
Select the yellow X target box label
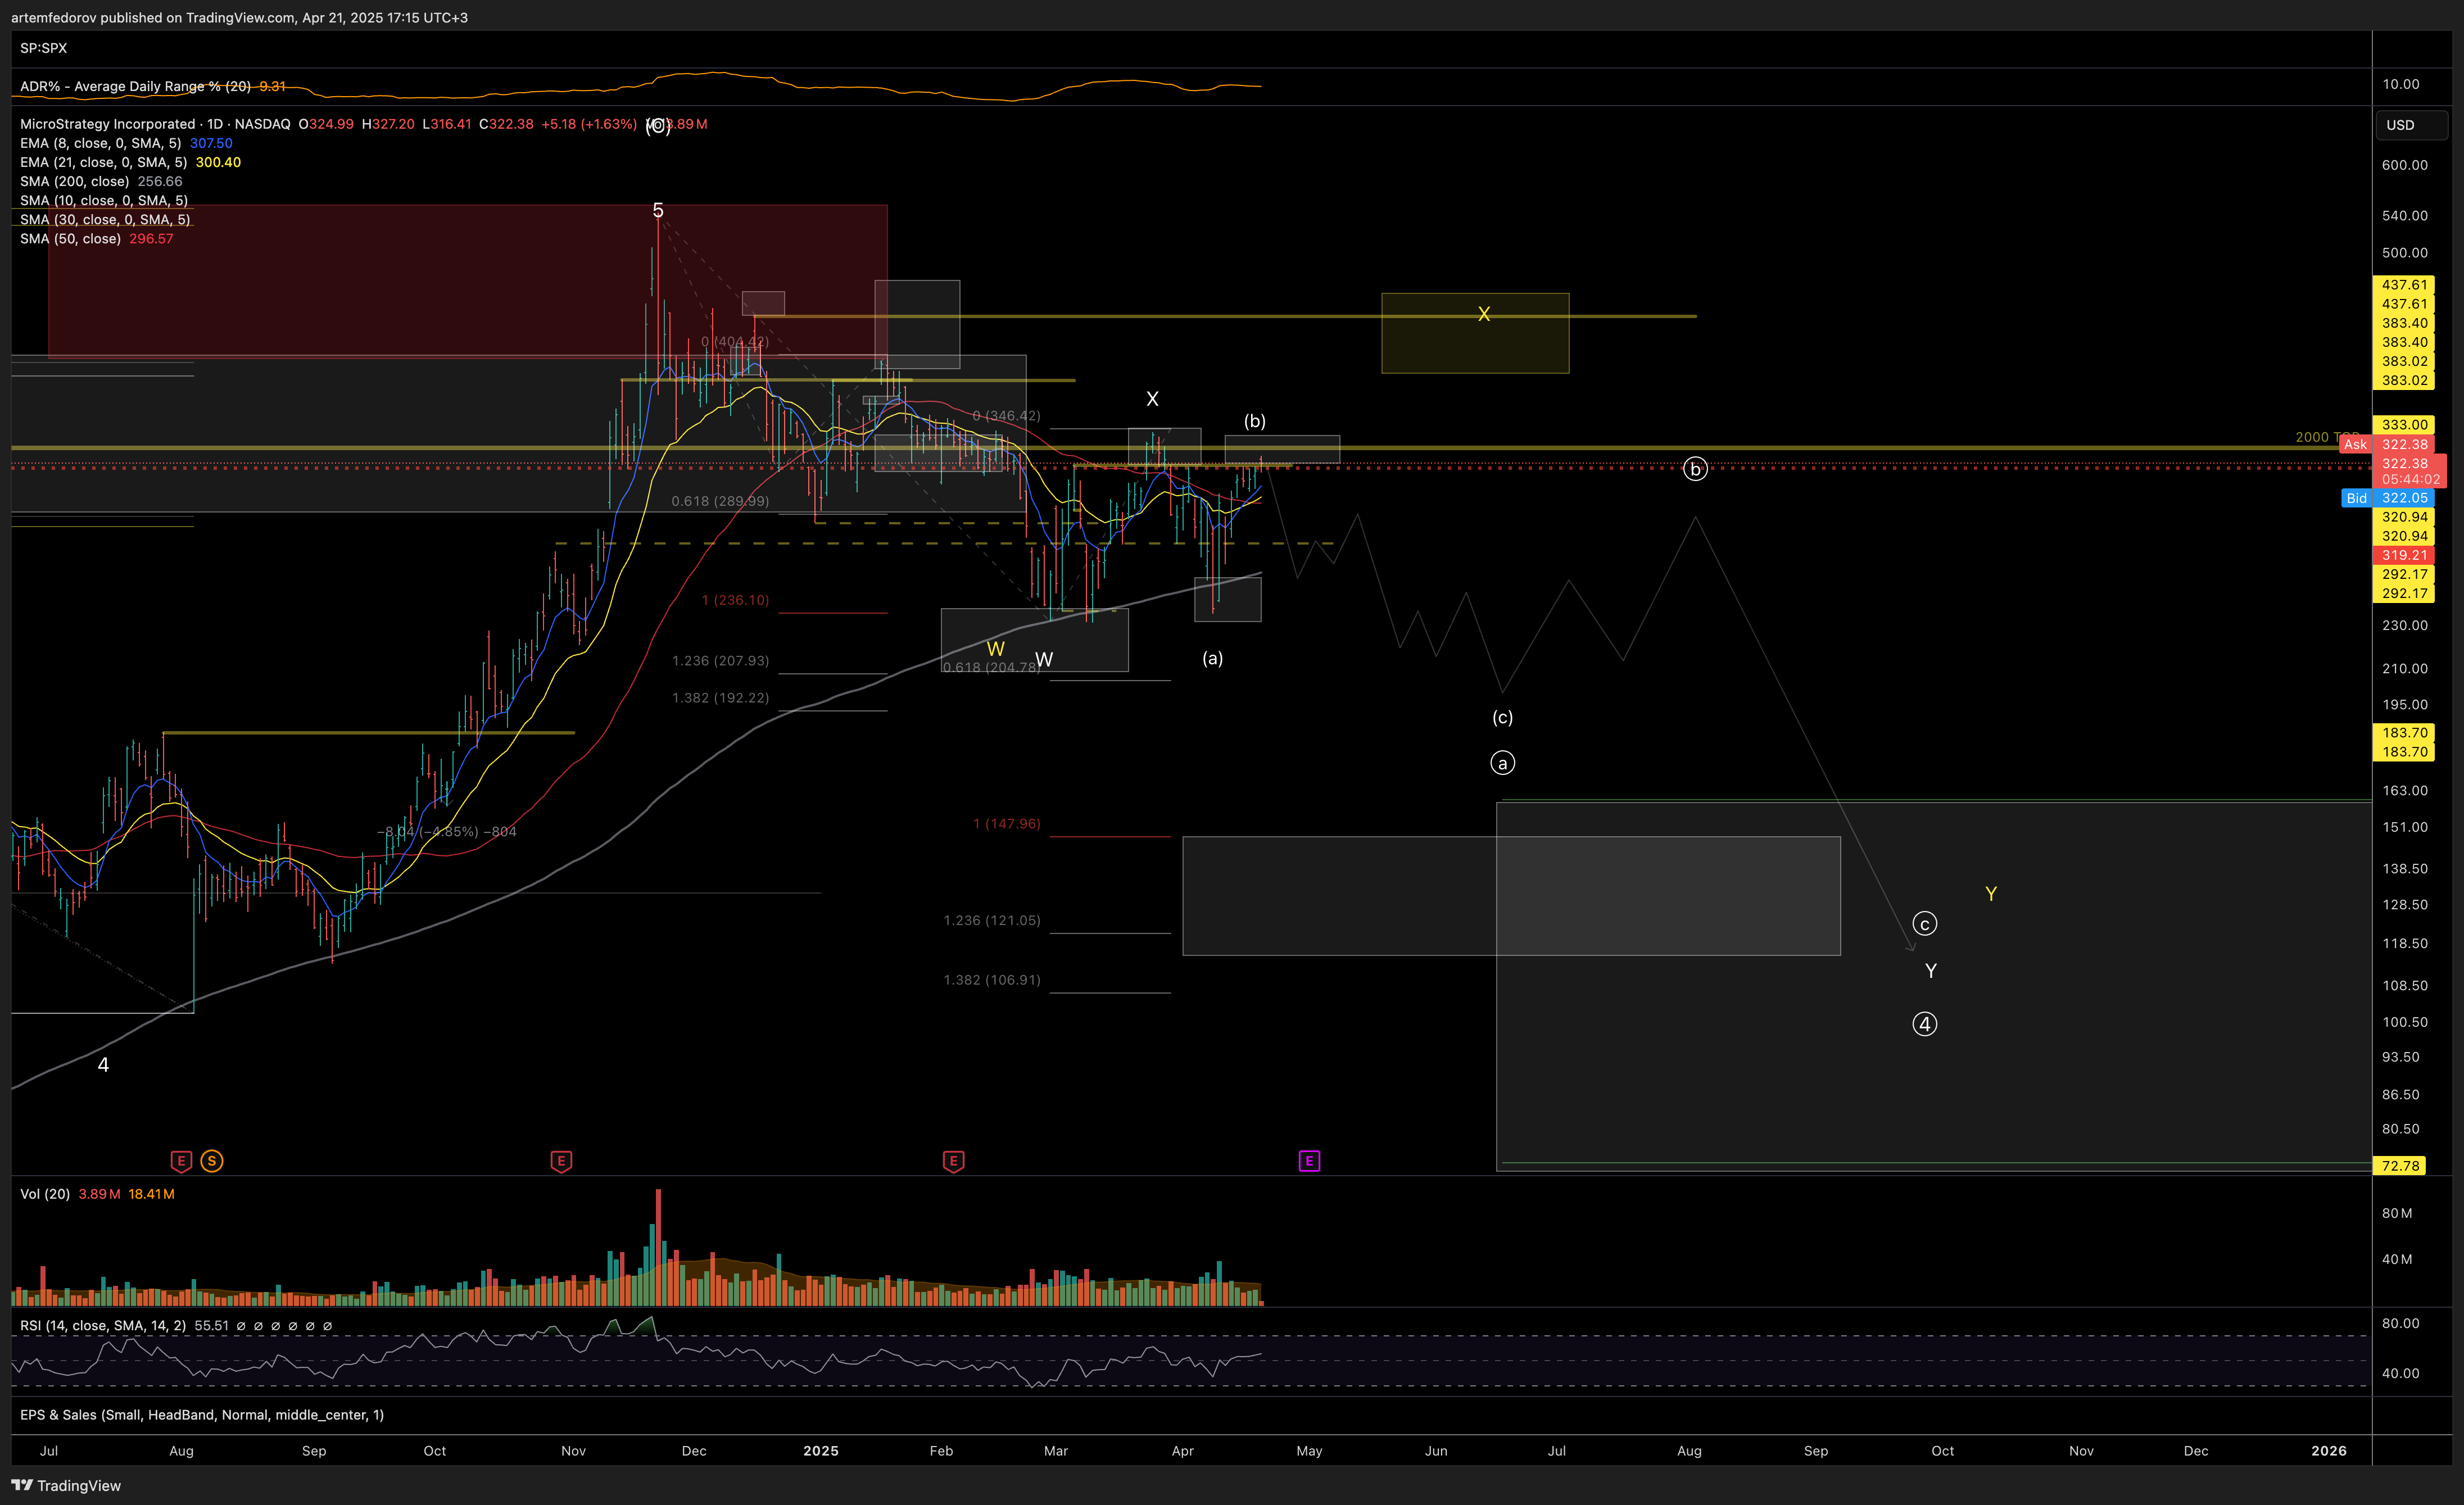click(1483, 314)
